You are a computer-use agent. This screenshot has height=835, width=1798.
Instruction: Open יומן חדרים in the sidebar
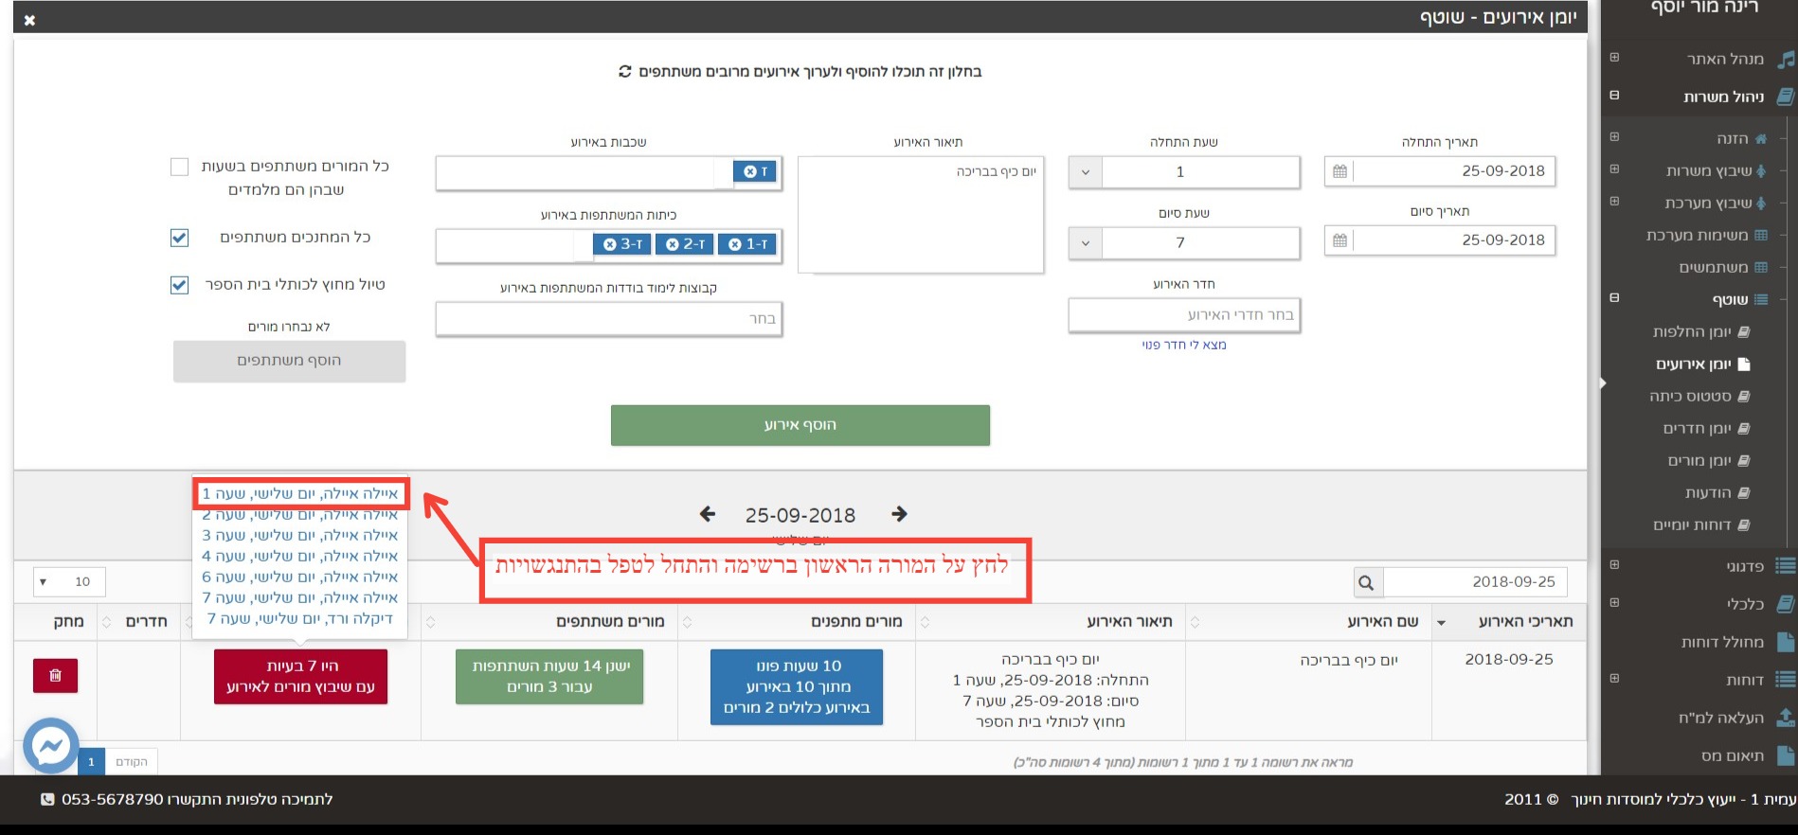1697,429
